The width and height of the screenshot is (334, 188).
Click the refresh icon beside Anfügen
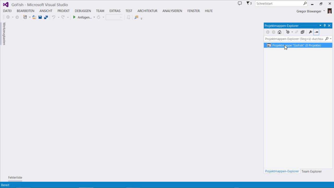pyautogui.click(x=98, y=17)
